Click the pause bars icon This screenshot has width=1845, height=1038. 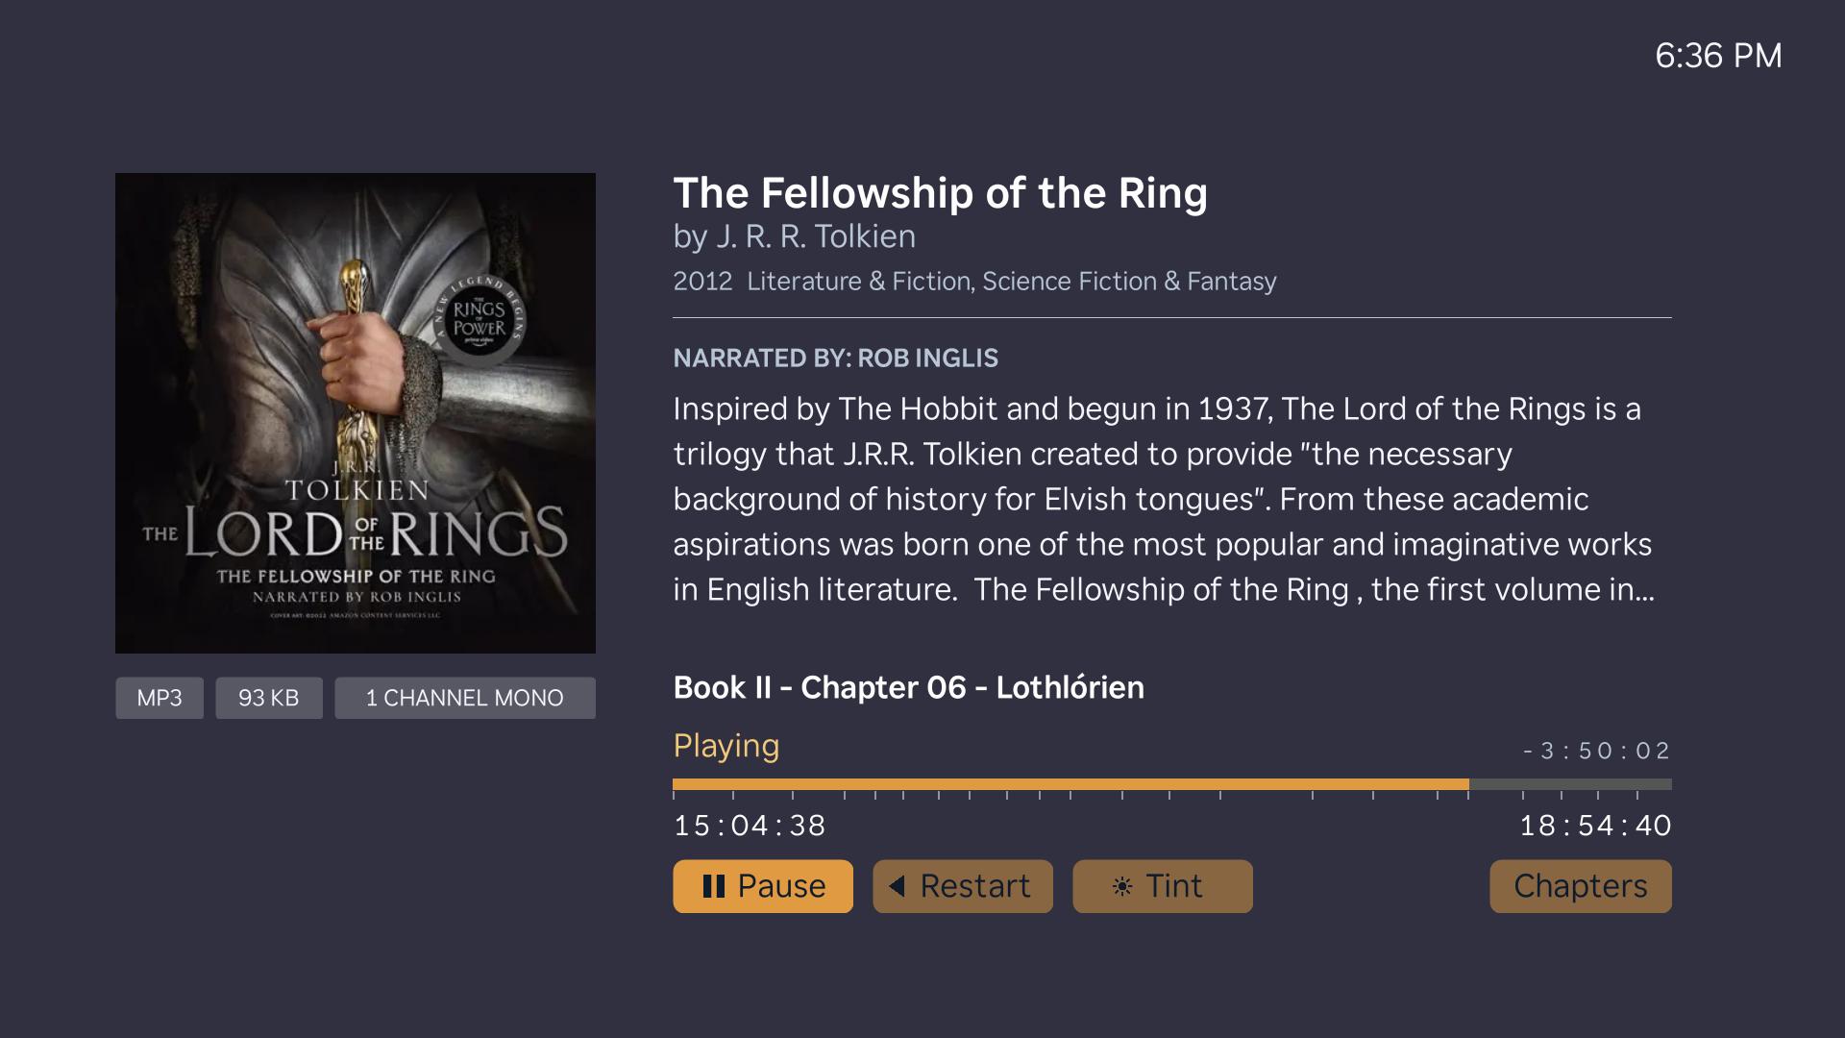713,886
